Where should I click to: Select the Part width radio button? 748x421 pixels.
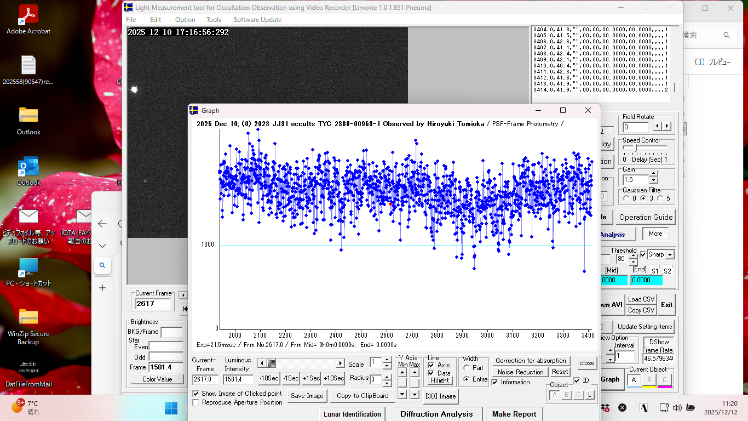(x=467, y=368)
